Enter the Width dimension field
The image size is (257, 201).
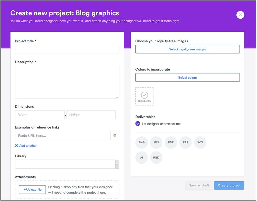click(x=40, y=115)
